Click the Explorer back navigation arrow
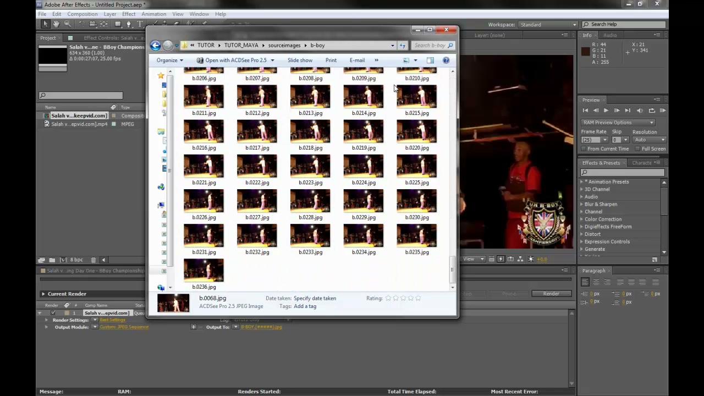This screenshot has width=704, height=396. (x=155, y=46)
